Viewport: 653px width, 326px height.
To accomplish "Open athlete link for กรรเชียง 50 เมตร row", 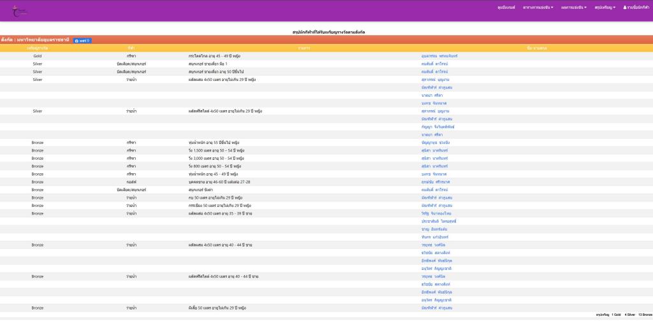I will 437,206.
